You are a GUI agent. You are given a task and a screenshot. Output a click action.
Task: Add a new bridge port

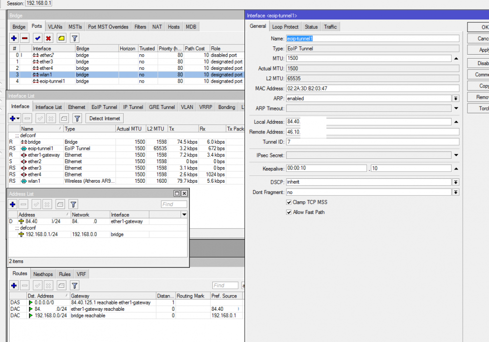(13, 38)
